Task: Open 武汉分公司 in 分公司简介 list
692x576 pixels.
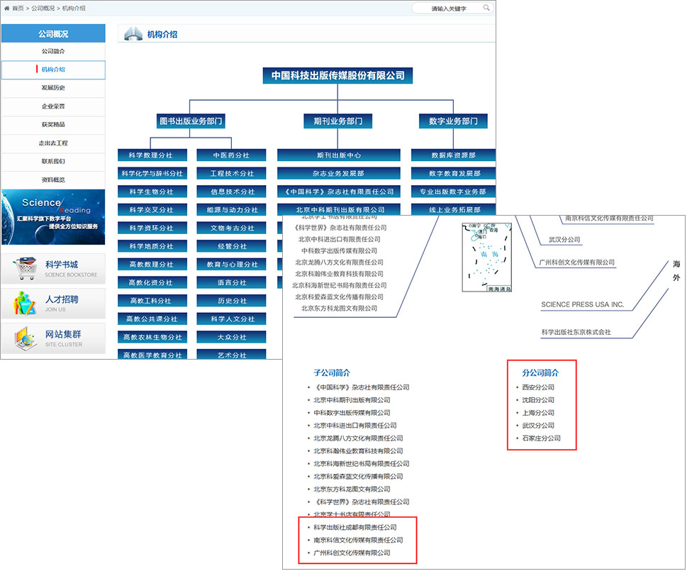Action: tap(538, 426)
